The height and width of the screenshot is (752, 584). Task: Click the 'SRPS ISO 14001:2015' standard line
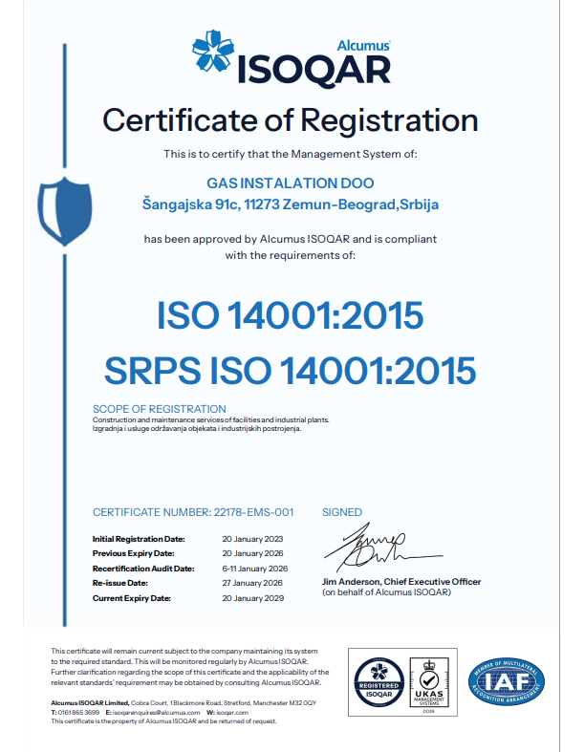(x=291, y=370)
